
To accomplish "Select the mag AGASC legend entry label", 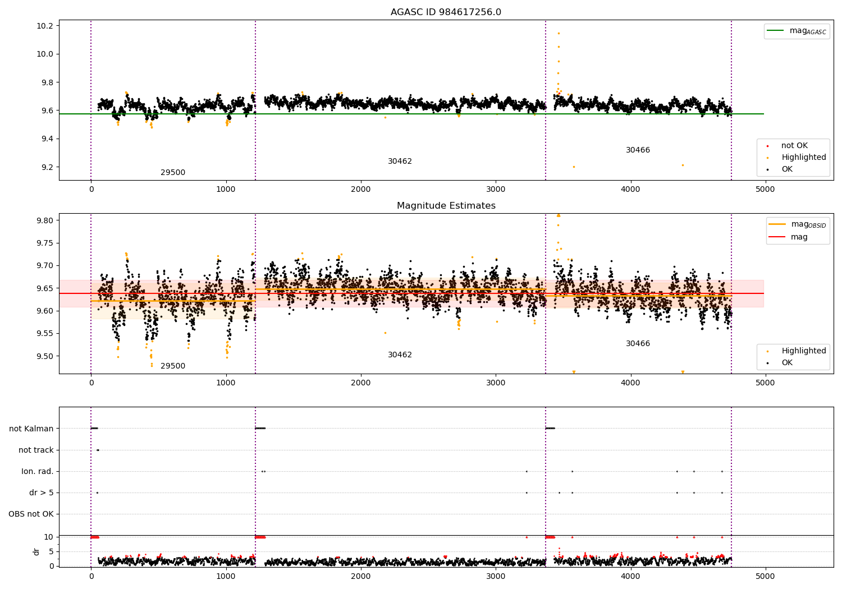I will coord(808,31).
